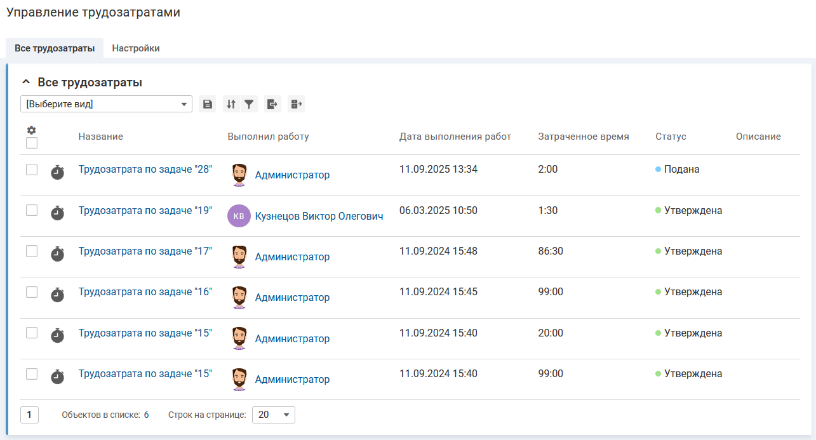The image size is (816, 440).
Task: Select the checkbox for Трудозатрата по задаче "17"
Action: (x=32, y=251)
